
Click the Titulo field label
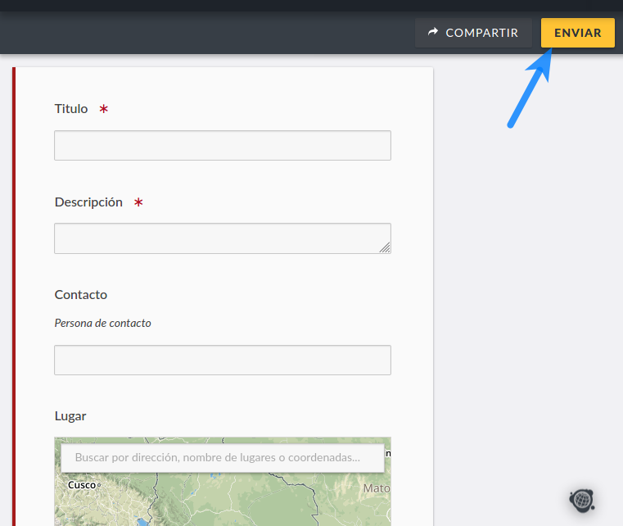(x=71, y=109)
